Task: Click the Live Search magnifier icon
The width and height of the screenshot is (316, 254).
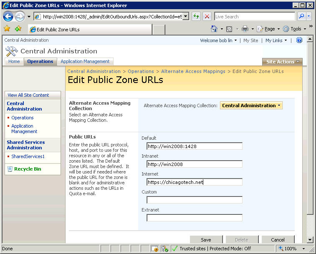Action: click(301, 16)
